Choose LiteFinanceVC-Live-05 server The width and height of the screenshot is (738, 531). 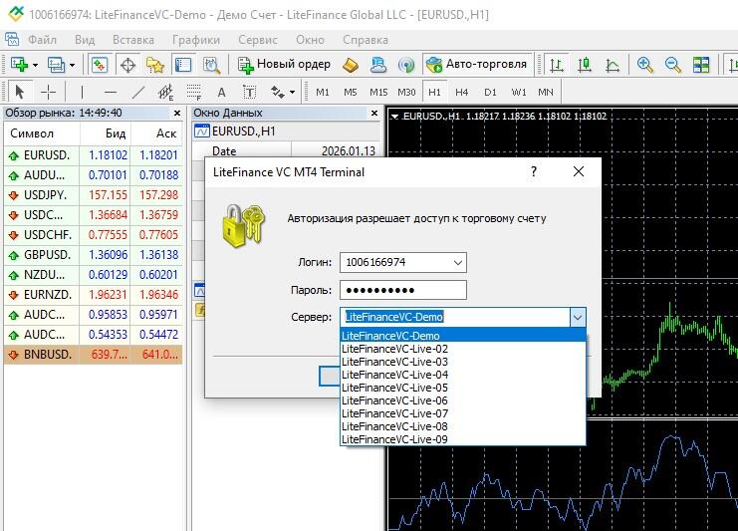[463, 388]
